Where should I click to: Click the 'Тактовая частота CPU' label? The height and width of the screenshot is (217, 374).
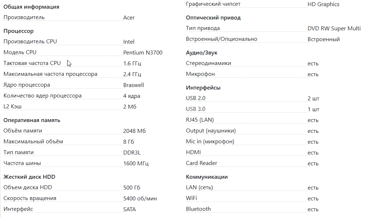[x=32, y=63]
